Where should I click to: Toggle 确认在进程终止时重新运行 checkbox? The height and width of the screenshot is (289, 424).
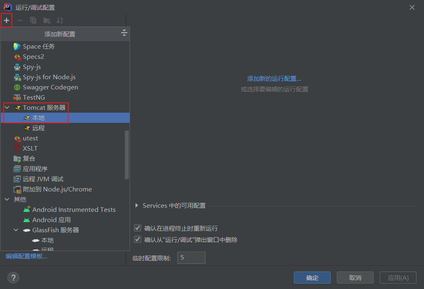click(x=138, y=228)
